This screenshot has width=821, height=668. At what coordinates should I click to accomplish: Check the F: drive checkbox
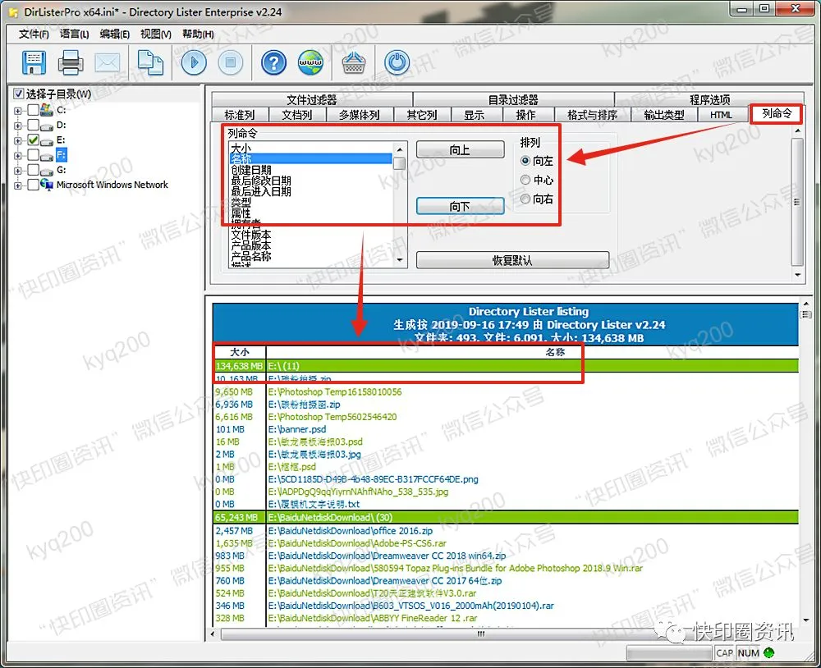pyautogui.click(x=33, y=155)
